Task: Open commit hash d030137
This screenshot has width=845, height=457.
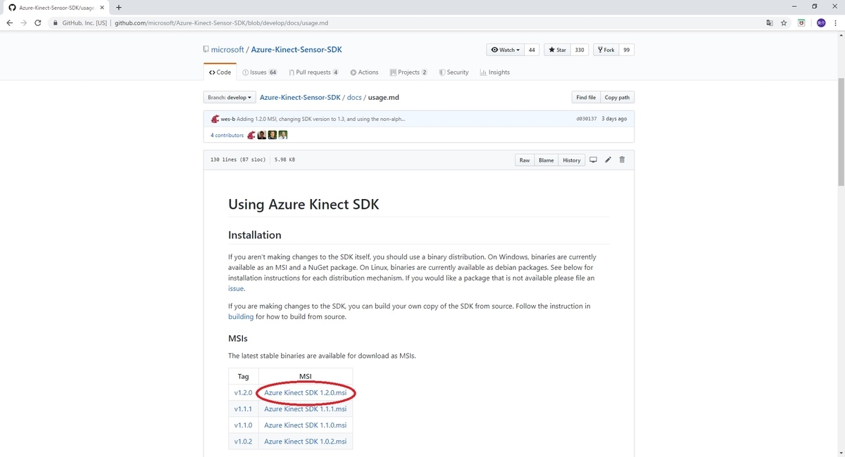Action: (586, 119)
